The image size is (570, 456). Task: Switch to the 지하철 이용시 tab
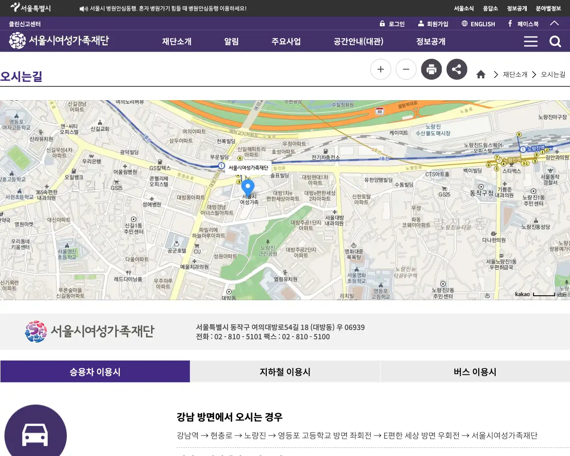tap(285, 371)
